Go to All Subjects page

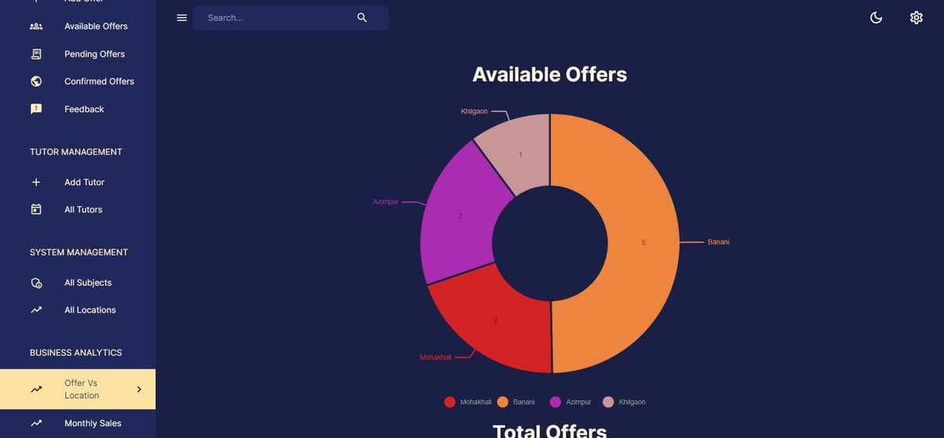tap(78, 282)
